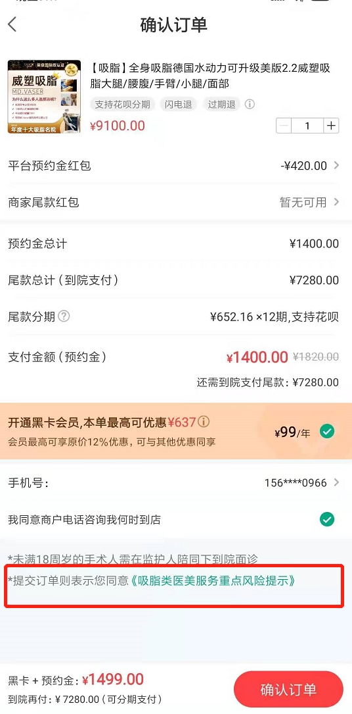Toggle the 黑卡会员 ¥99/年 checkmark
Viewport: 352px width, 714px height.
click(x=326, y=431)
